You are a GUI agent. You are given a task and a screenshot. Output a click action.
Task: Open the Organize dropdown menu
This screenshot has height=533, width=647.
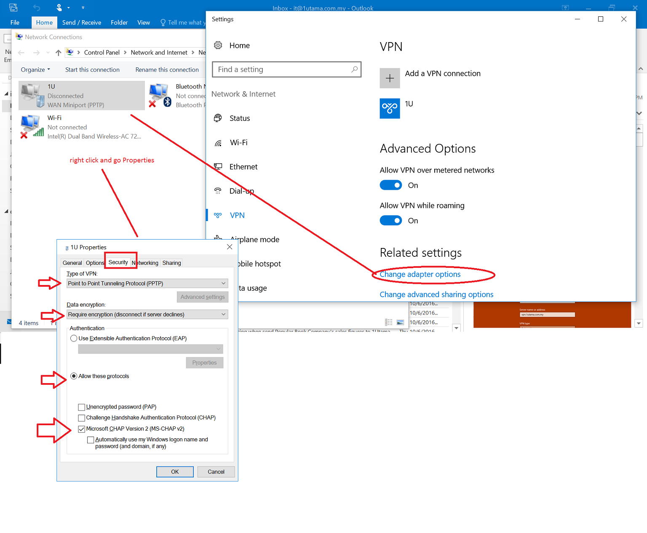coord(35,70)
